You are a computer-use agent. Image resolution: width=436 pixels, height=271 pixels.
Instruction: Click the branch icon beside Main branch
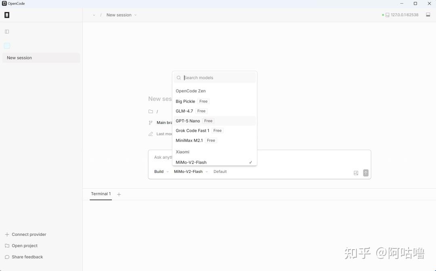click(151, 123)
